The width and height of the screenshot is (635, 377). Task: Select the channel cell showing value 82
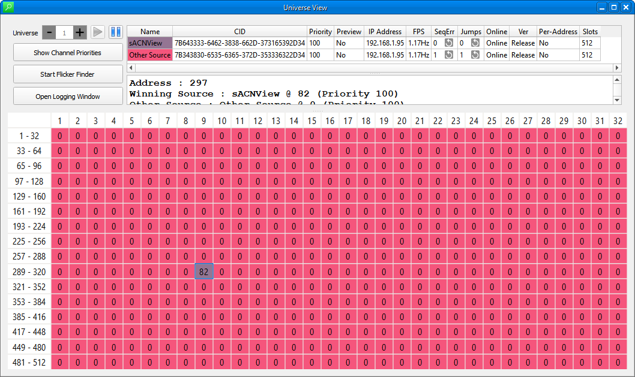pos(204,272)
